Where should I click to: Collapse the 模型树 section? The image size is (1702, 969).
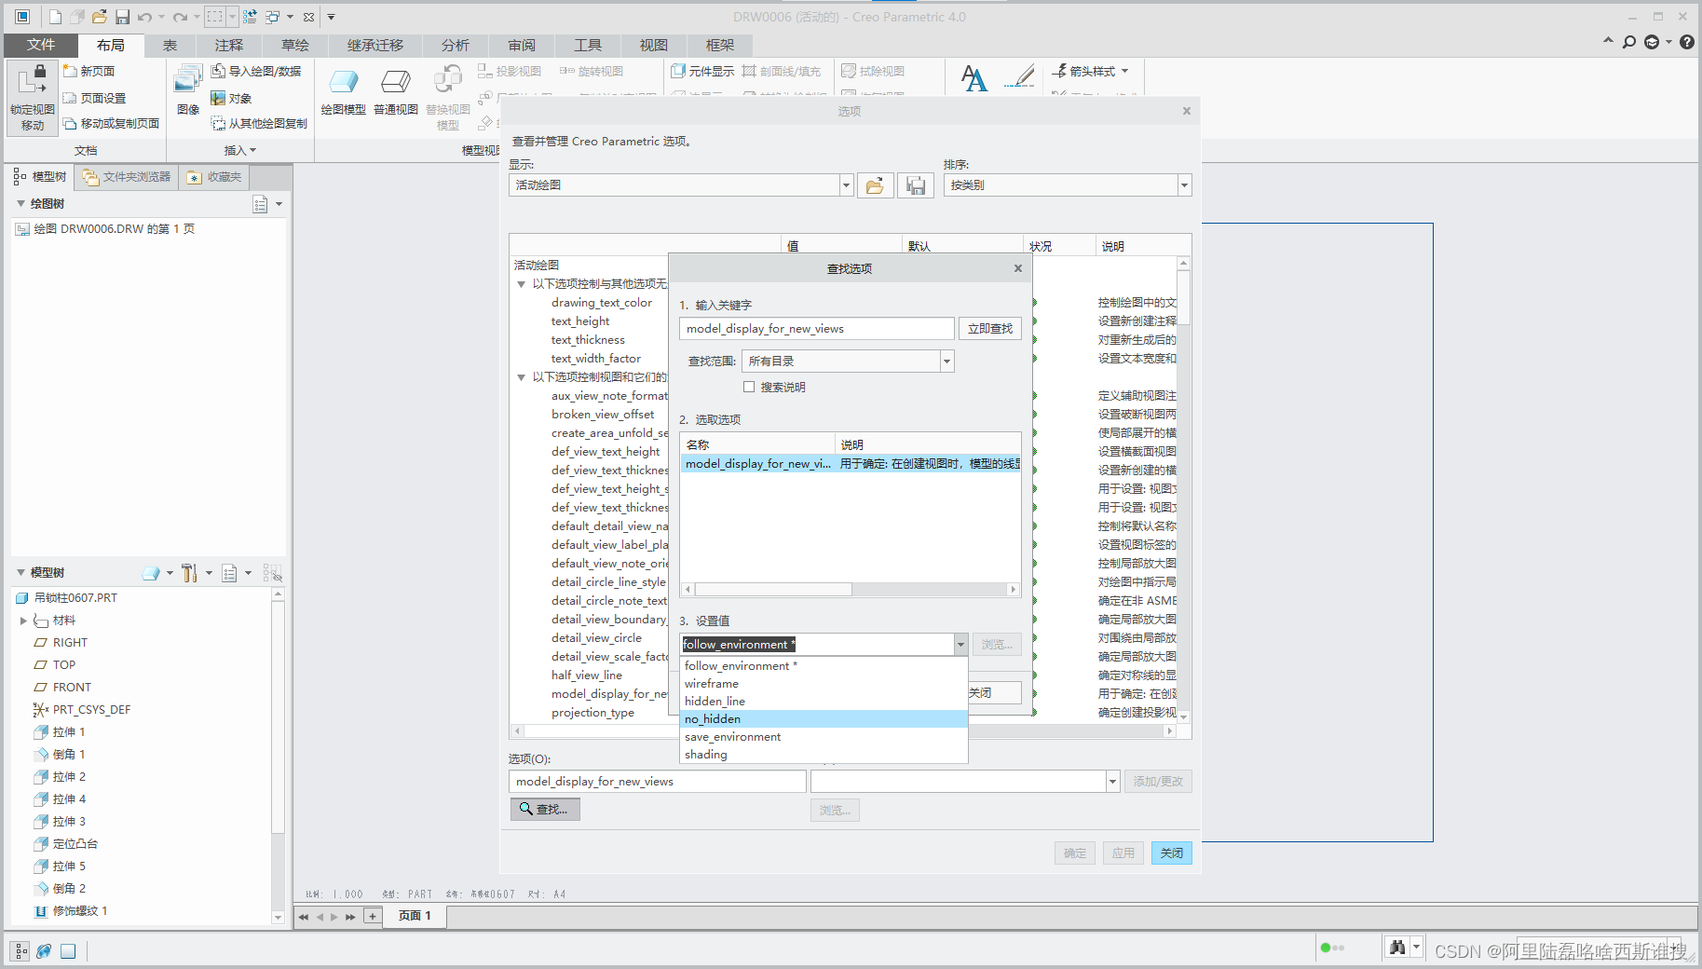pyautogui.click(x=21, y=573)
